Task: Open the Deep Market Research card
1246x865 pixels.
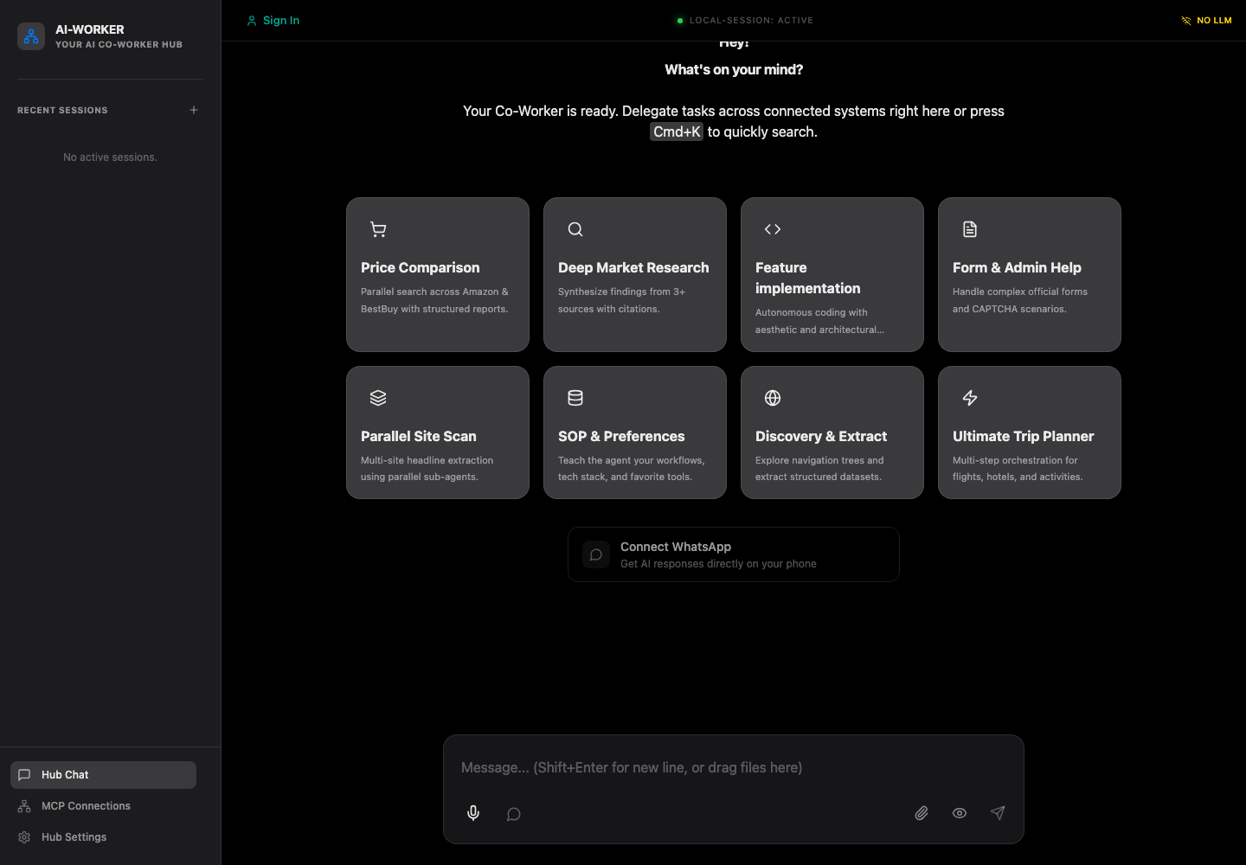Action: coord(635,274)
